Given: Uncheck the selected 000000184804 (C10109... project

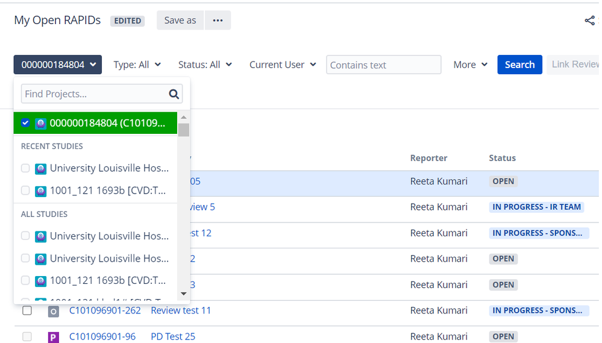Looking at the screenshot, I should coord(25,123).
